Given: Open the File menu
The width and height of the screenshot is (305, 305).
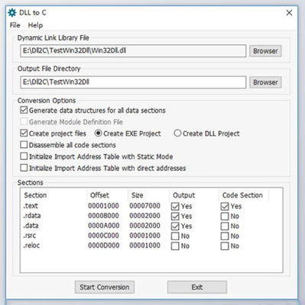Looking at the screenshot, I should (15, 25).
